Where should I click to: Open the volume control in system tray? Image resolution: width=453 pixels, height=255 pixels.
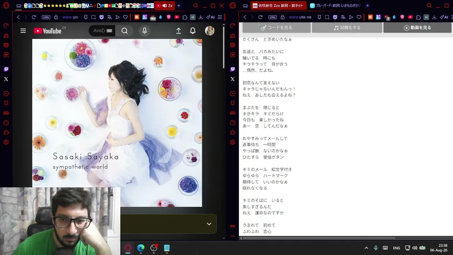click(x=414, y=248)
